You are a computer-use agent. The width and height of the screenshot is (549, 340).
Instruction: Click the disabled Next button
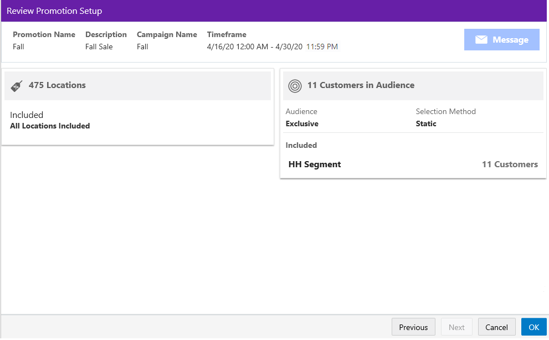click(x=456, y=327)
